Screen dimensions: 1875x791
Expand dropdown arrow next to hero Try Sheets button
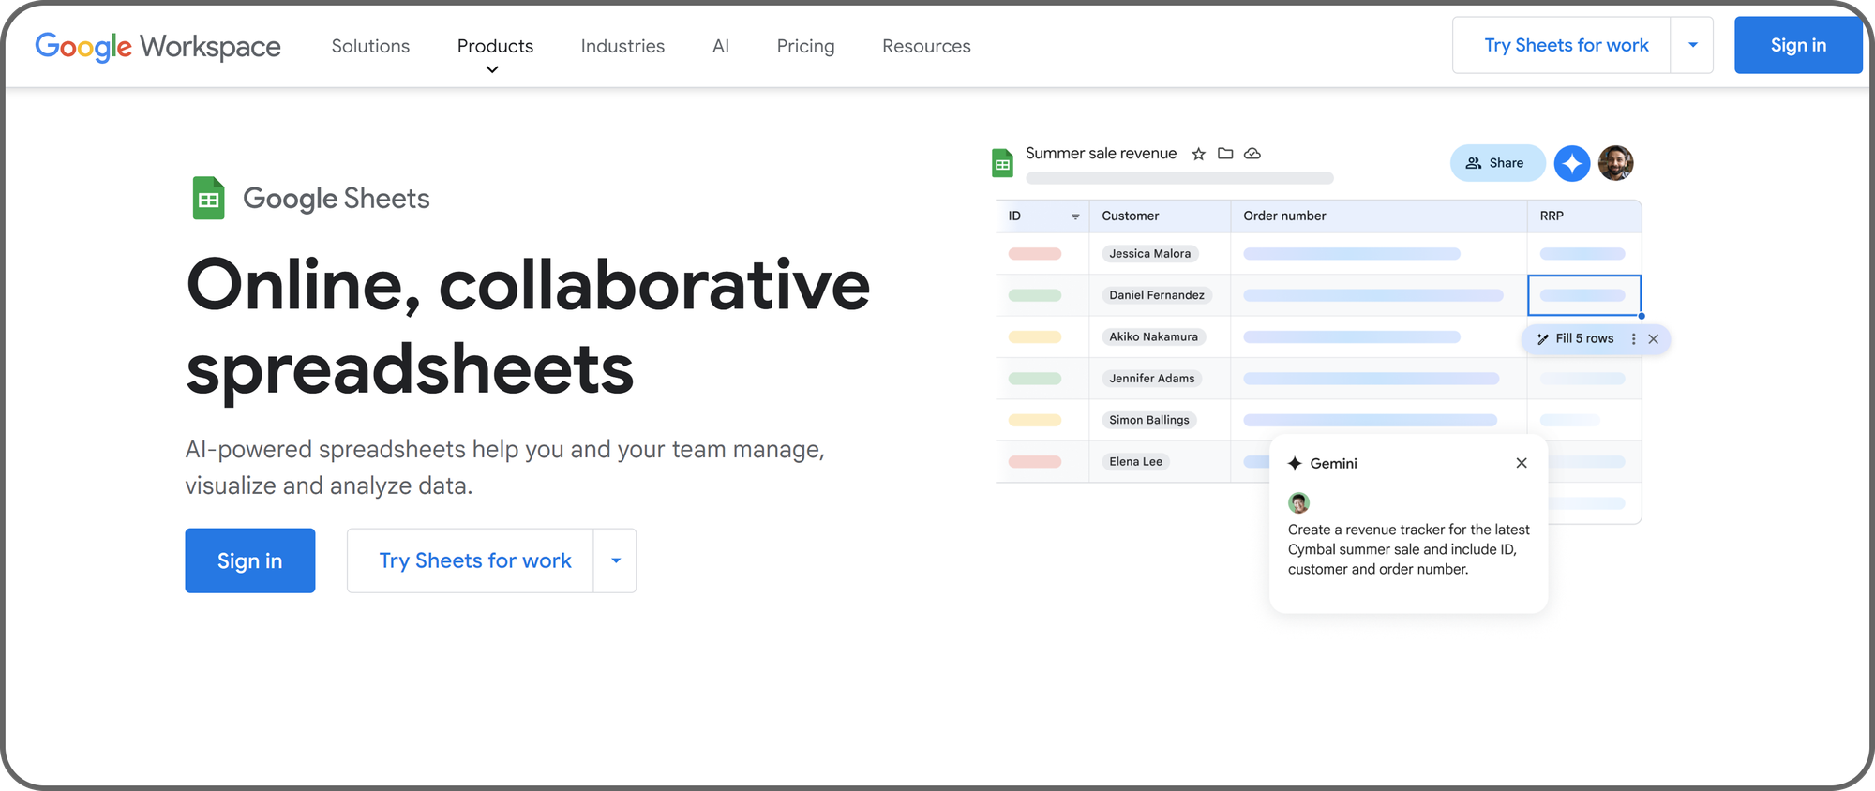616,560
